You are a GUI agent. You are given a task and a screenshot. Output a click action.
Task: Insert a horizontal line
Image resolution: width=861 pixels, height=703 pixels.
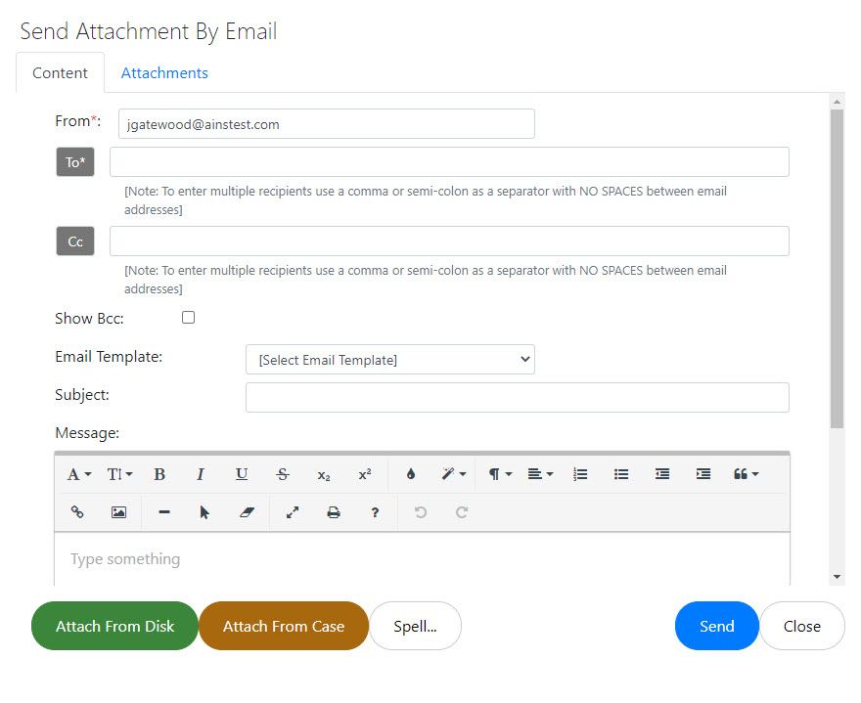164,512
